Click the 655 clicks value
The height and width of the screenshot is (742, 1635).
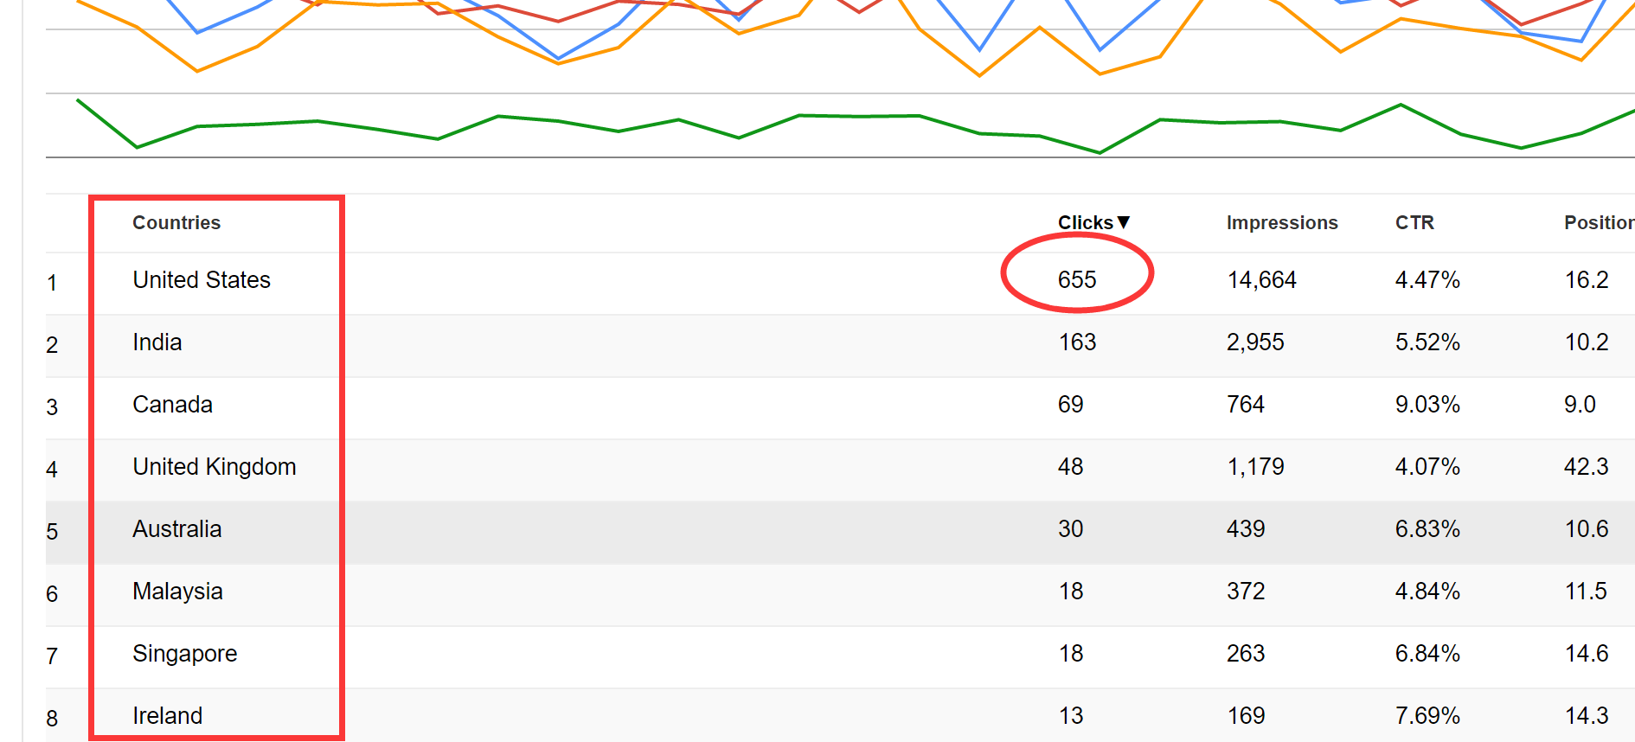[x=1077, y=280]
